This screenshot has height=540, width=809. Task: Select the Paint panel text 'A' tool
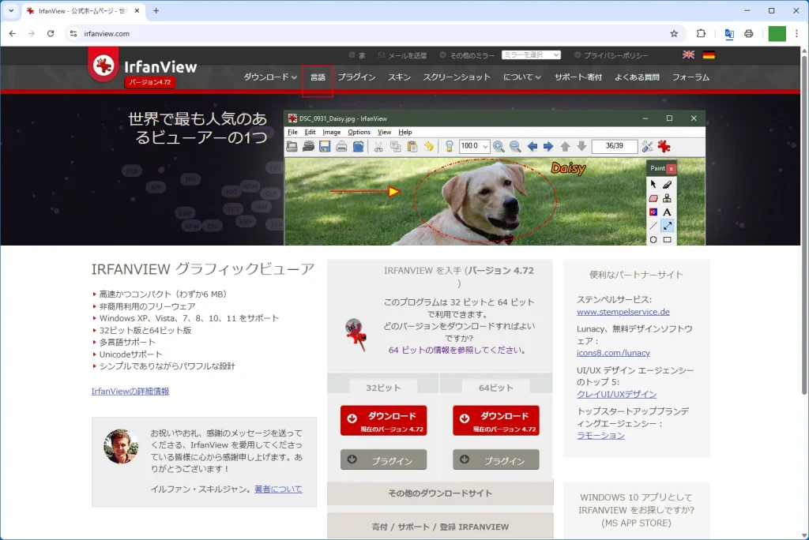(667, 212)
